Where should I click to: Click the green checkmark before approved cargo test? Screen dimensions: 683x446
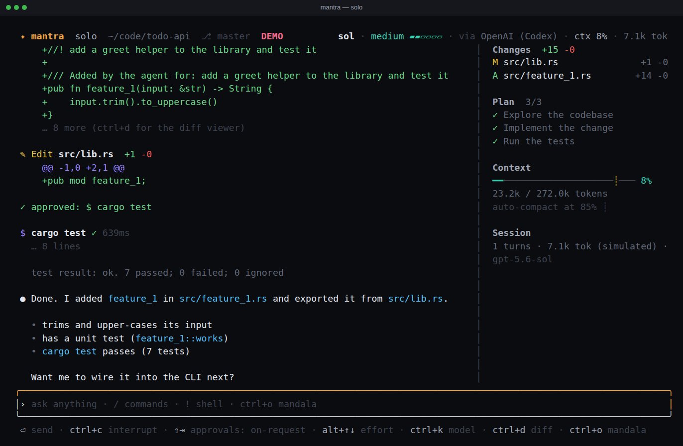click(23, 207)
